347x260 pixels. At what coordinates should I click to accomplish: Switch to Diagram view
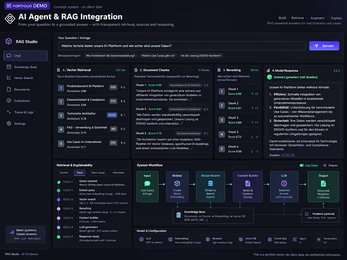point(331,165)
